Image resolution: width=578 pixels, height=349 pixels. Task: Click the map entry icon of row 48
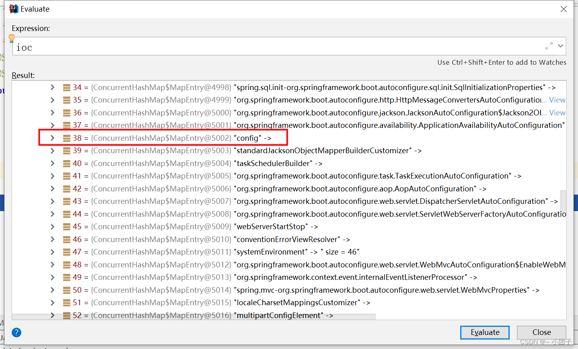[x=67, y=265]
